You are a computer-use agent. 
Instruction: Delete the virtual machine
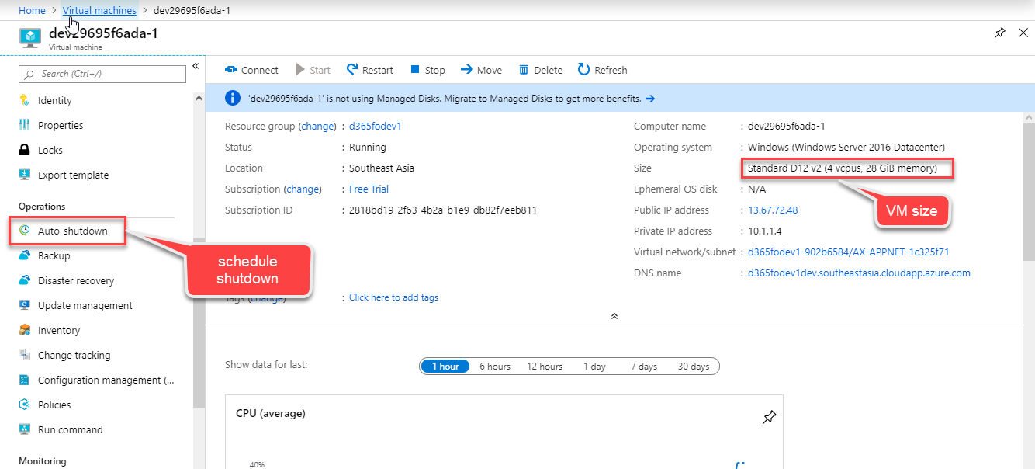point(541,70)
